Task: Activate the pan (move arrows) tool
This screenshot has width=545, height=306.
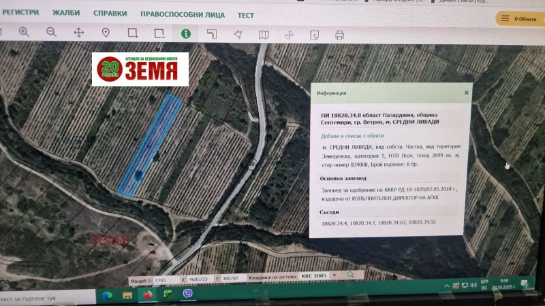Action: [x=79, y=33]
